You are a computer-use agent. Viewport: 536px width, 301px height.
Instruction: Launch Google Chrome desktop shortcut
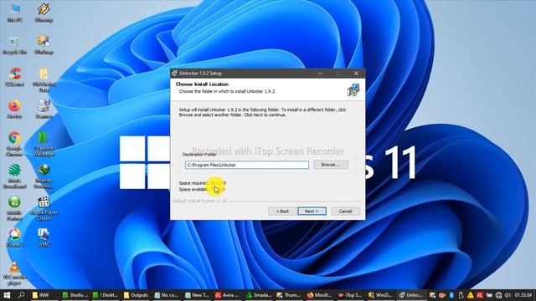14,143
